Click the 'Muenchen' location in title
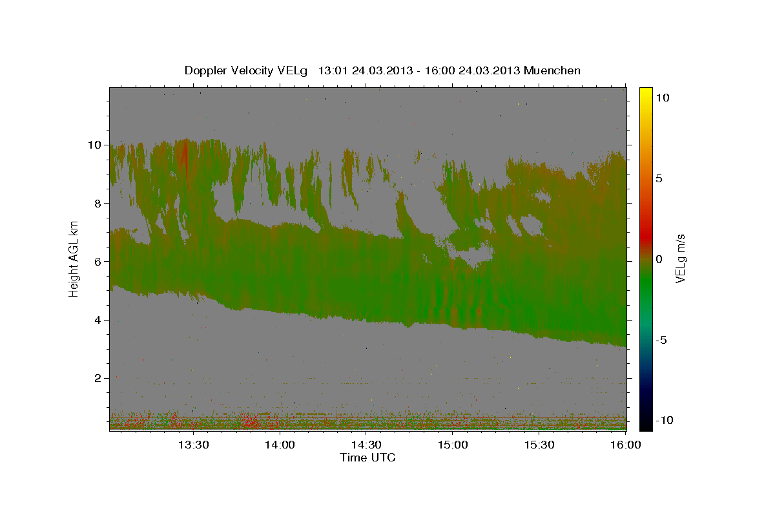This screenshot has height=517, width=775. point(552,70)
